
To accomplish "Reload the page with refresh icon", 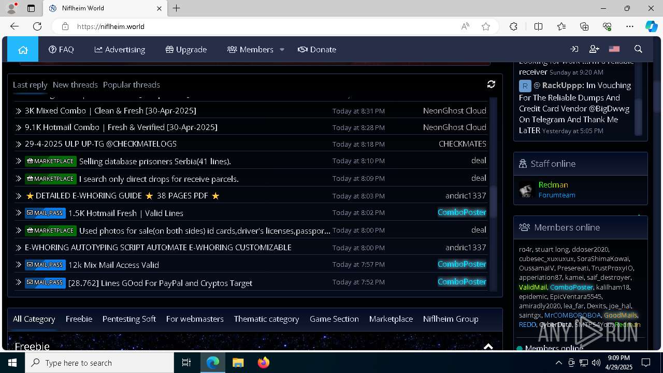I will click(37, 26).
